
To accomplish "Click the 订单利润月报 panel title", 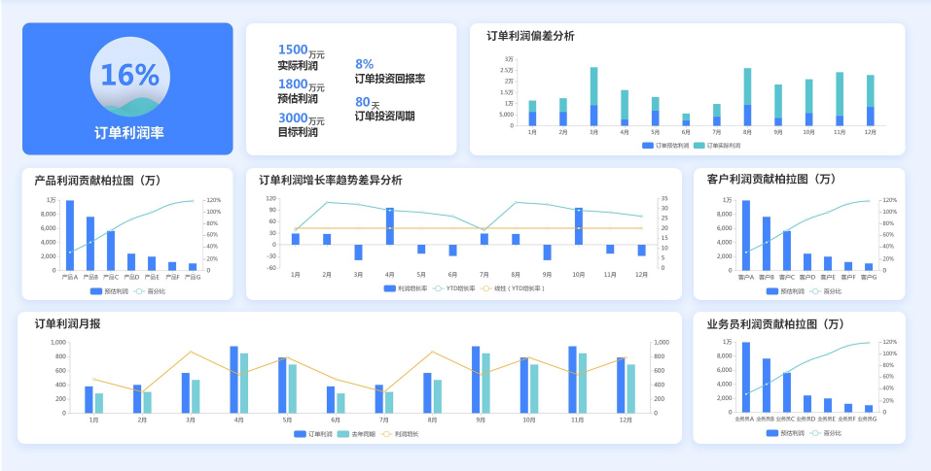I will 67,323.
